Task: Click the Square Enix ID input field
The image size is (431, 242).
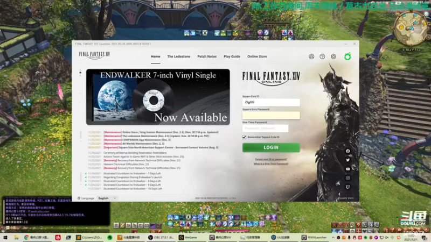Action: click(271, 102)
